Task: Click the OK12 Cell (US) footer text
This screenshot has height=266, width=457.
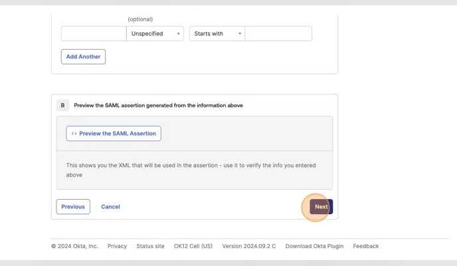Action: coord(193,246)
